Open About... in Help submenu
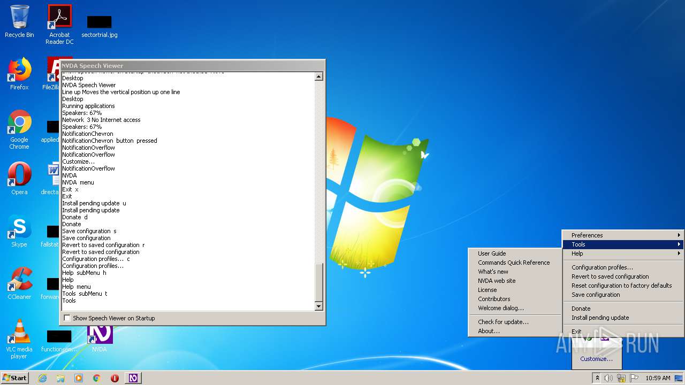Screen dimensions: 685x385 [x=515, y=331]
